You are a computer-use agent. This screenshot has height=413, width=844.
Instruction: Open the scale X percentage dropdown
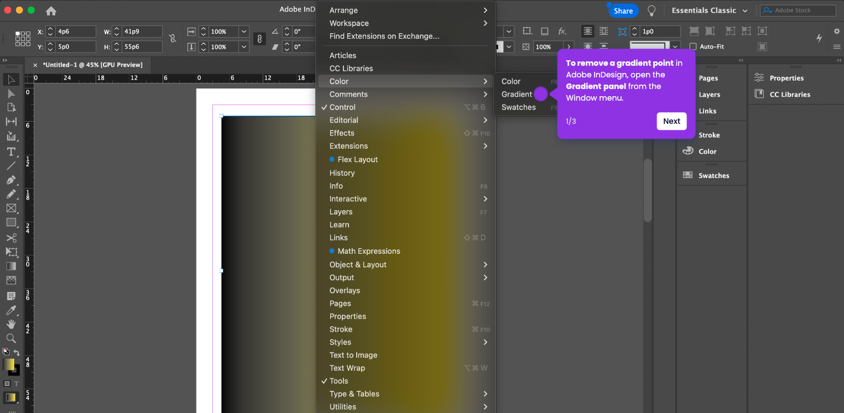[244, 32]
